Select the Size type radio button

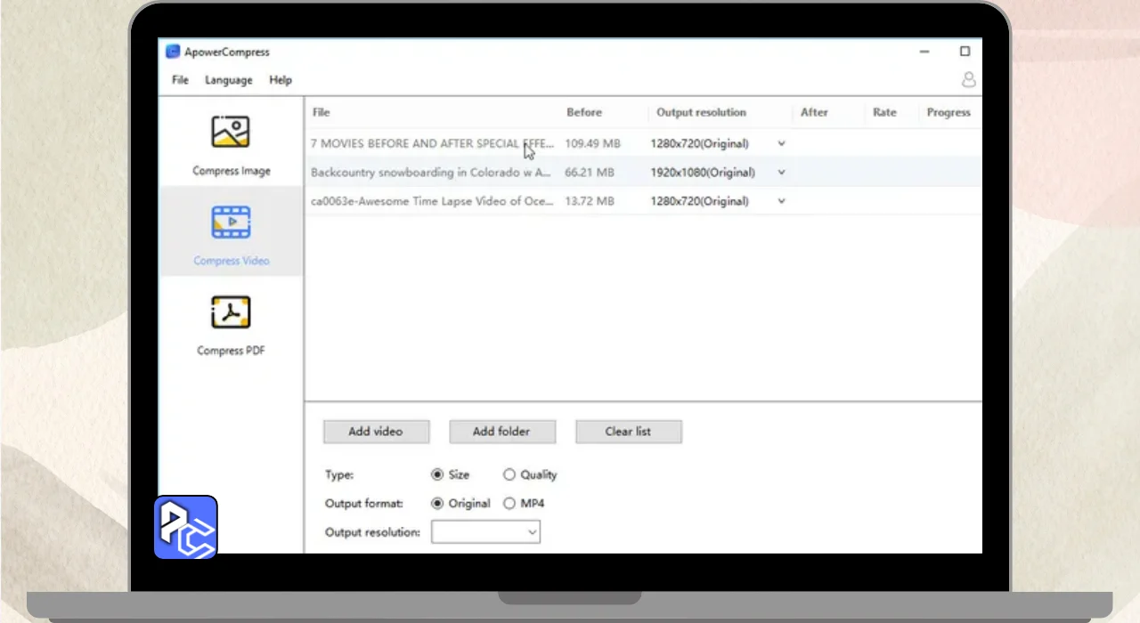pos(437,475)
